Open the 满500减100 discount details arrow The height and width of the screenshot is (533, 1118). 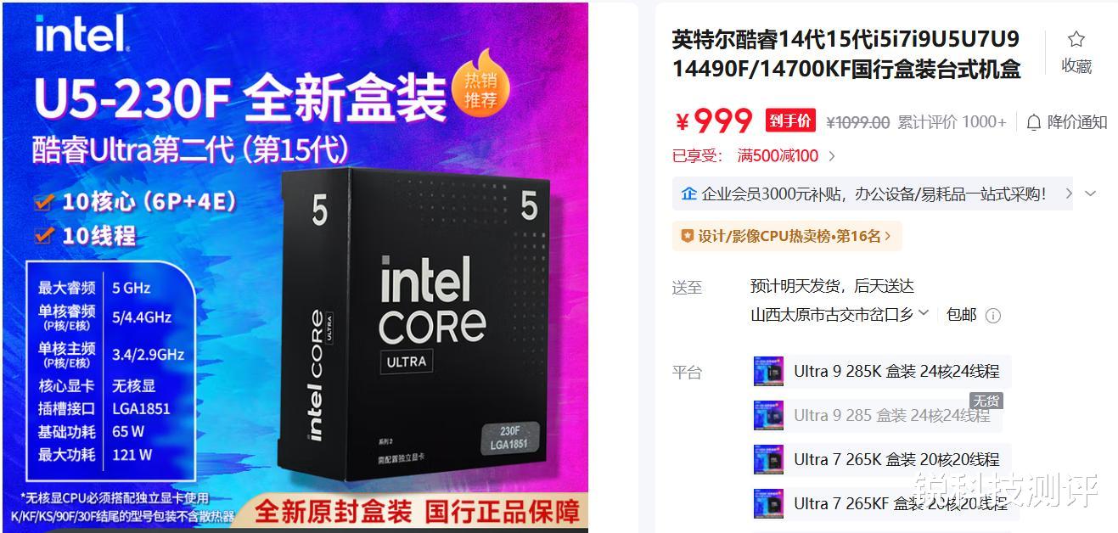coord(832,156)
